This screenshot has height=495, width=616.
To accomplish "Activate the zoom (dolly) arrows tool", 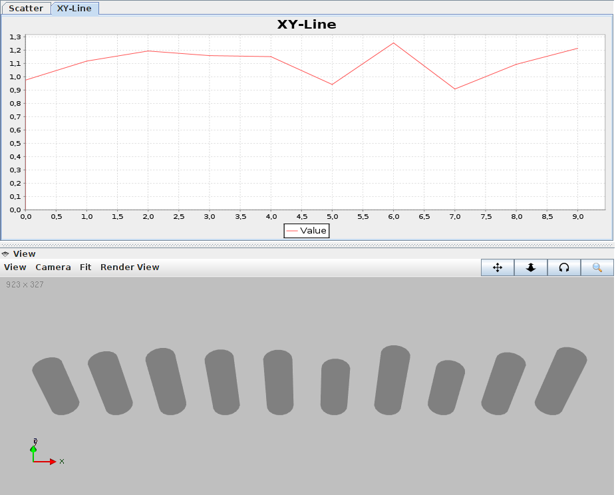I will [531, 267].
